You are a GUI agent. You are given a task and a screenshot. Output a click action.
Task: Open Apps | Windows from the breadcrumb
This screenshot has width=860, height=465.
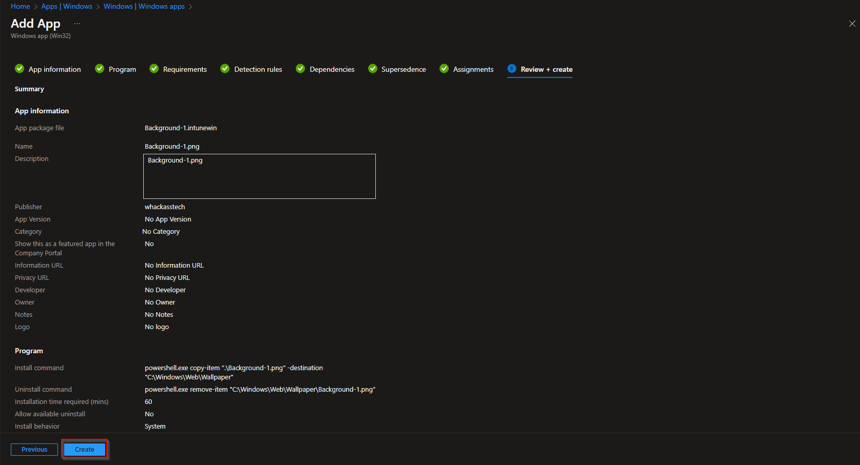pos(67,6)
